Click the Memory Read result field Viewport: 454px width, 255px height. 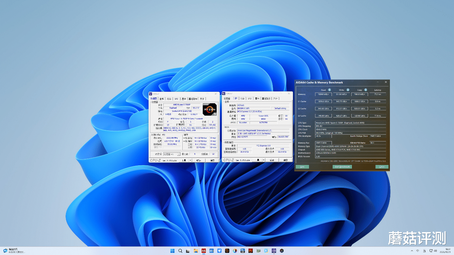point(323,95)
